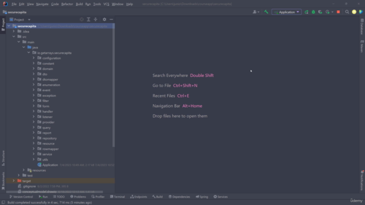Select the .gitignore file

(x=29, y=186)
